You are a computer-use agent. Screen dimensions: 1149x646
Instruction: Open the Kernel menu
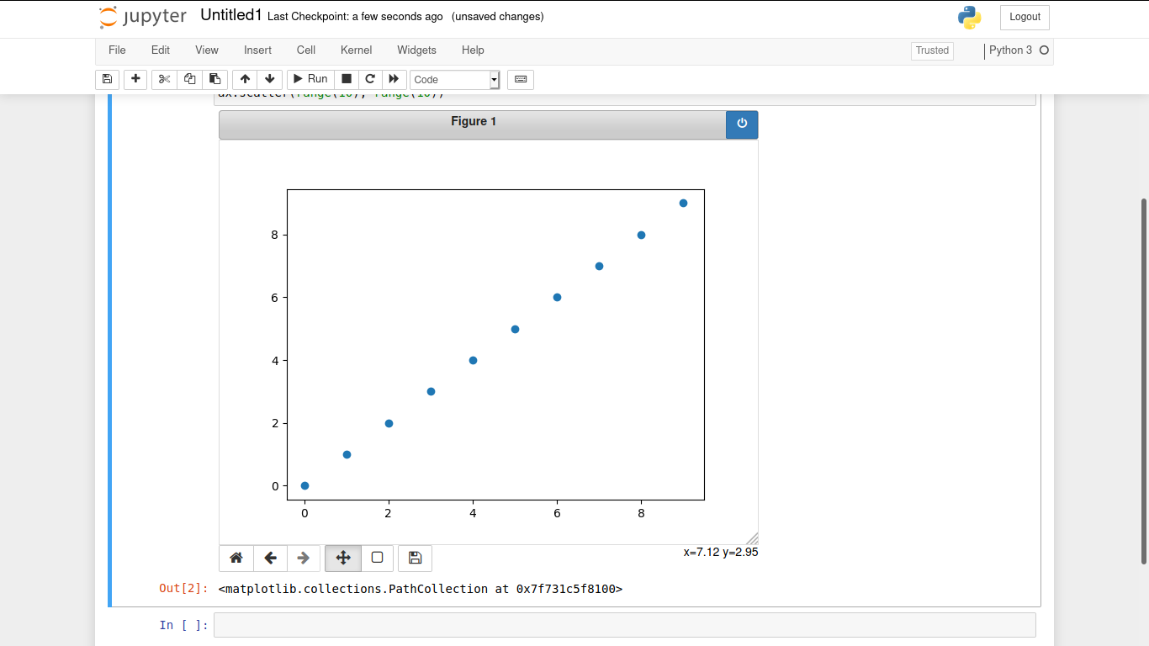point(357,50)
